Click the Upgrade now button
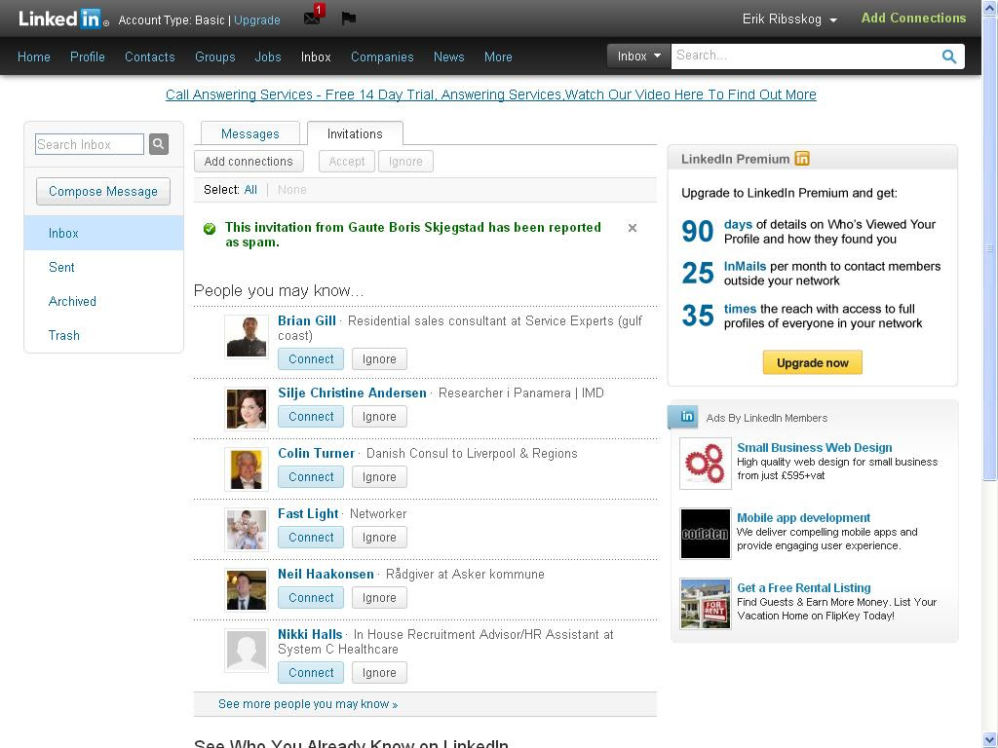 [812, 362]
